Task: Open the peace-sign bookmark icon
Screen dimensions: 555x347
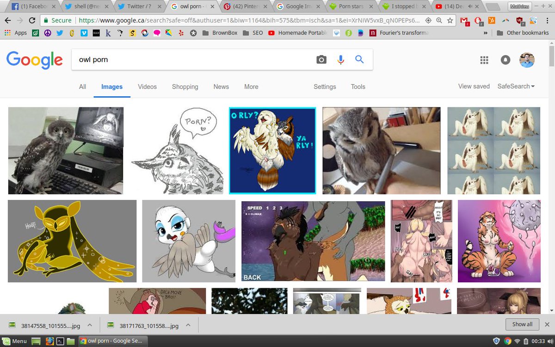Action: coord(48,33)
